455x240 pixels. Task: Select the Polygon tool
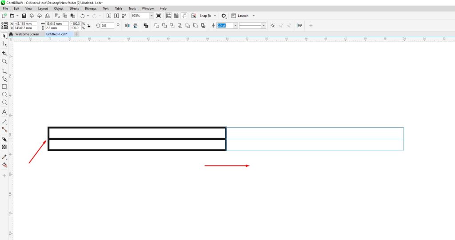pyautogui.click(x=4, y=102)
